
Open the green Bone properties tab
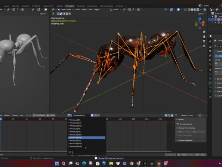(210, 87)
